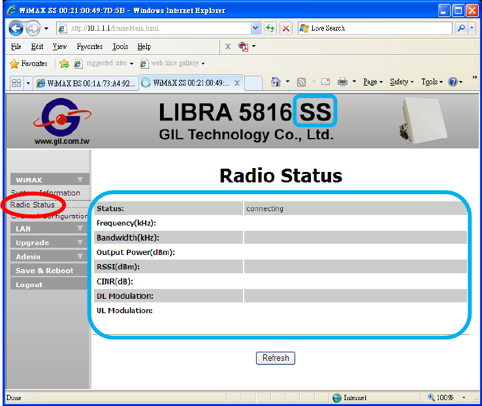Click the PDF converter toolbar icon
The height and width of the screenshot is (406, 482).
point(243,46)
